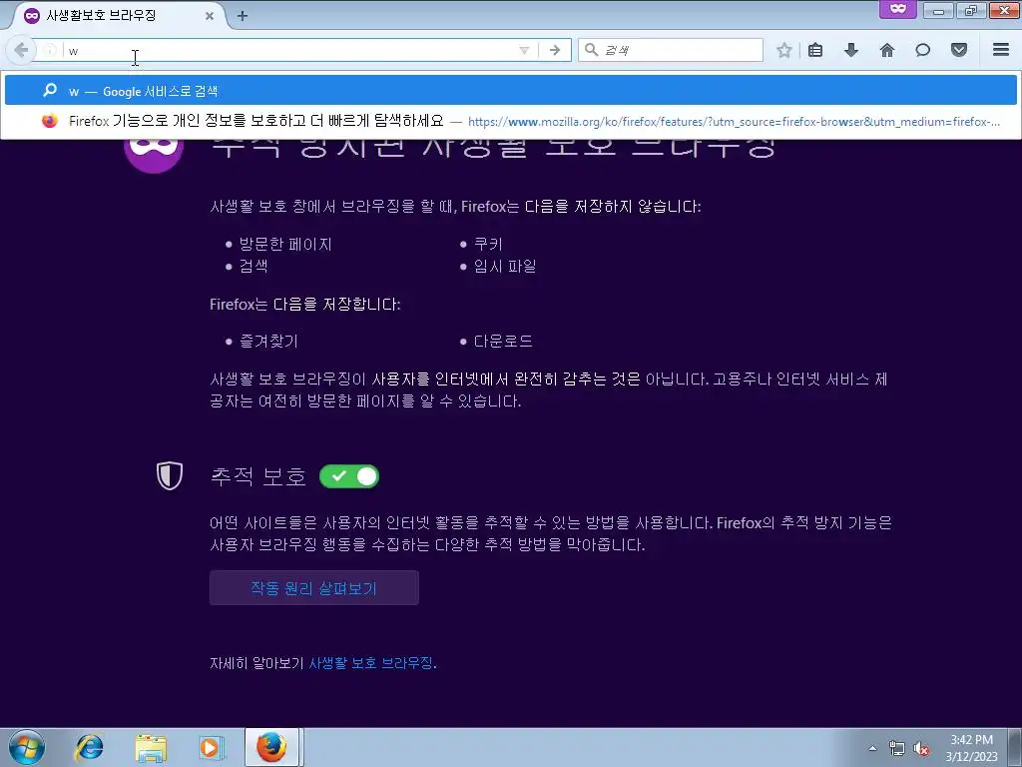
Task: Open the URL history dropdown arrow
Action: pyautogui.click(x=523, y=50)
